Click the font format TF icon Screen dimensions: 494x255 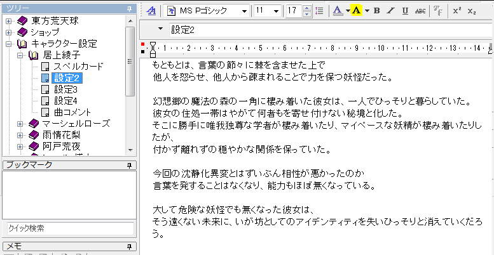click(x=438, y=11)
